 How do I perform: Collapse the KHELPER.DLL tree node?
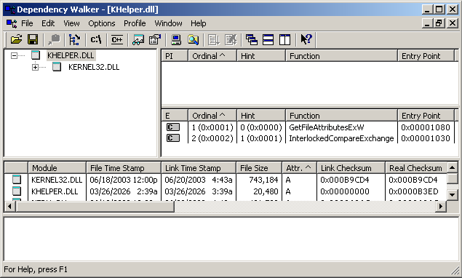point(14,55)
